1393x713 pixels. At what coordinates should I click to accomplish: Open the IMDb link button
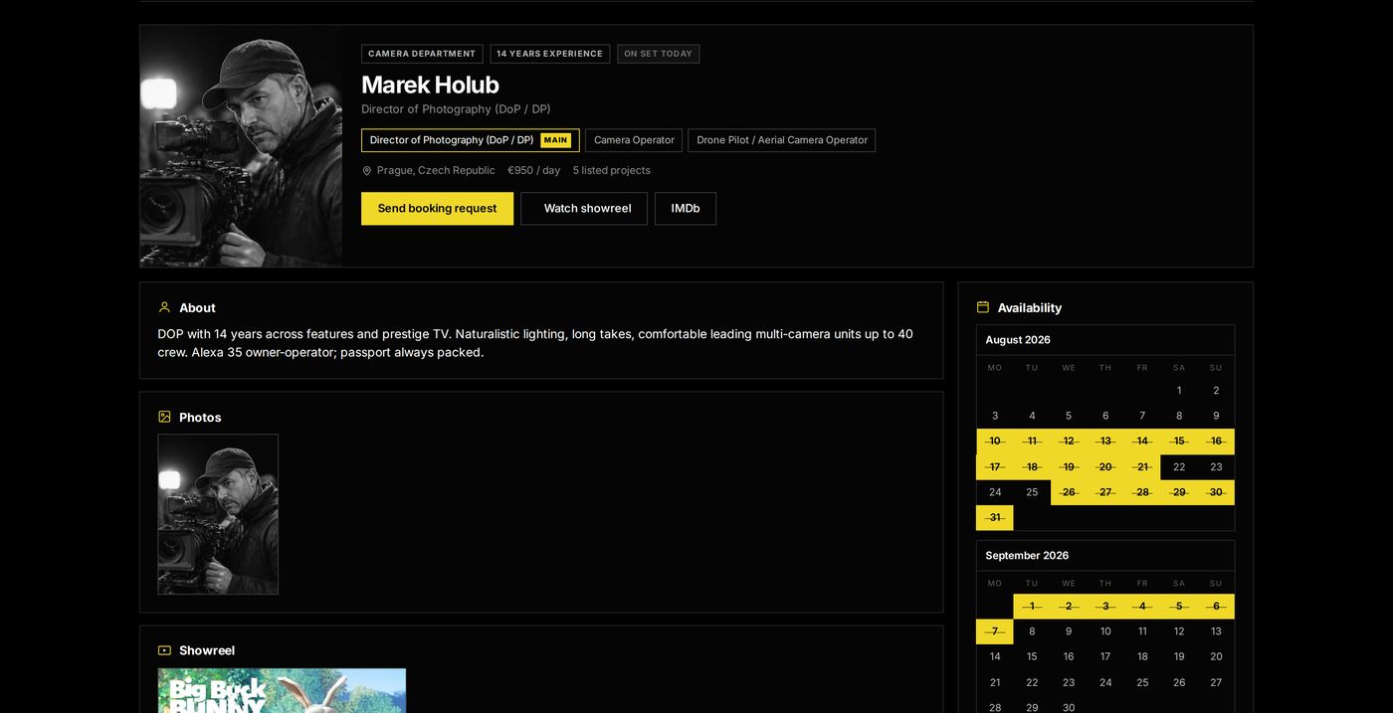click(686, 209)
